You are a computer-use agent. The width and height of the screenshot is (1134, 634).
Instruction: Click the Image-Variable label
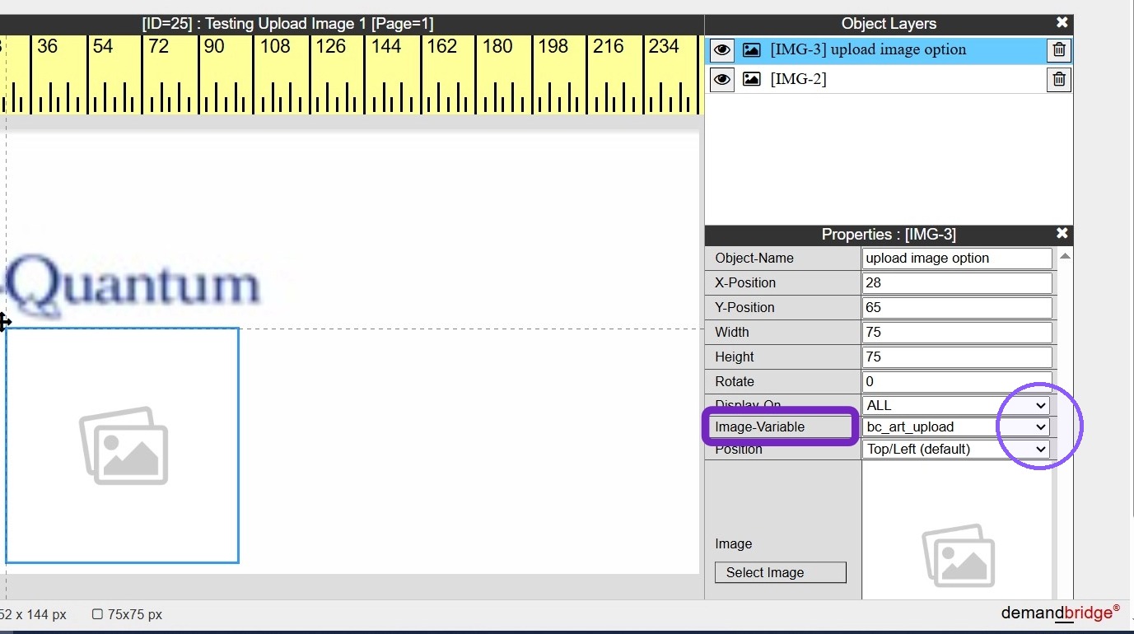coord(760,427)
